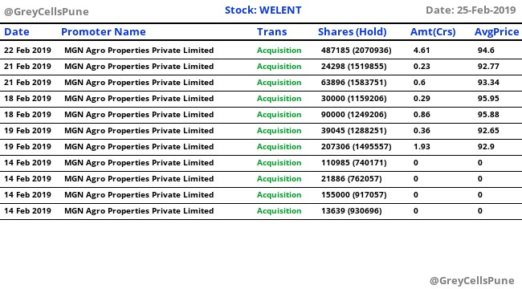Click the @GreyCellsPune watermark at bottom right
The width and height of the screenshot is (522, 289).
click(x=472, y=281)
